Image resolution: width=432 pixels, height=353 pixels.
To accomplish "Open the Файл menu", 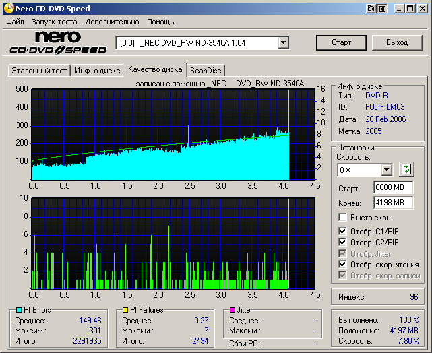I will [x=15, y=22].
